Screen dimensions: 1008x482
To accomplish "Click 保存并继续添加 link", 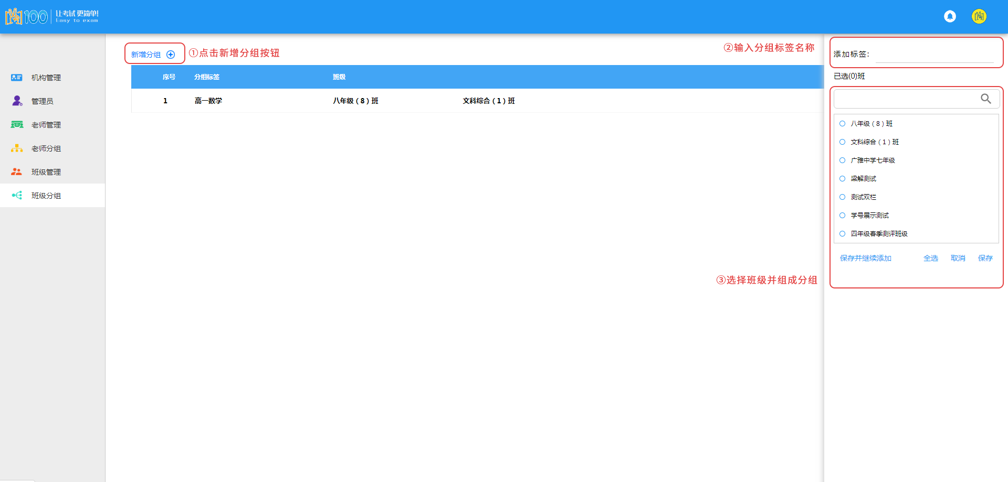I will tap(865, 258).
